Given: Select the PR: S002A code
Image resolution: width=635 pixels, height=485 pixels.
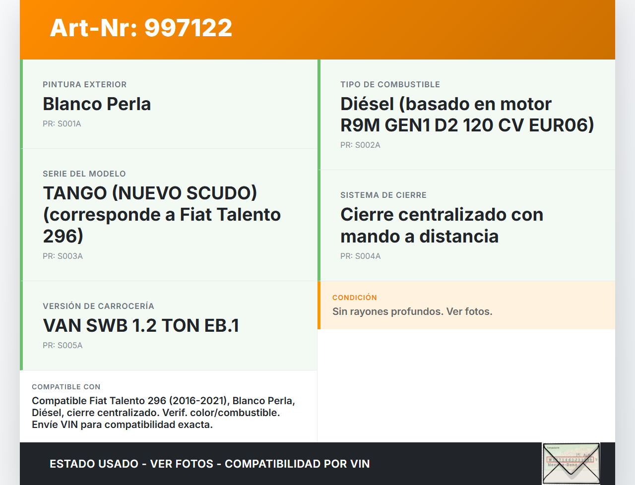Looking at the screenshot, I should click(360, 145).
